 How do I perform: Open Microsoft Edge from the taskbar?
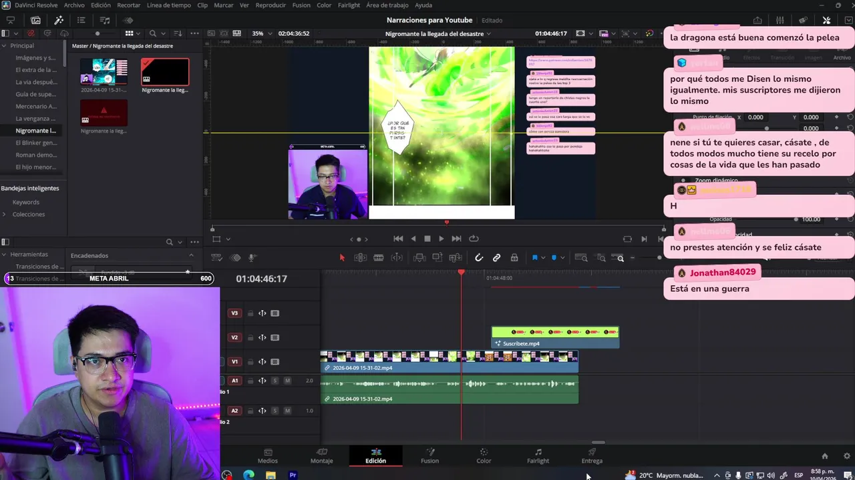[248, 475]
